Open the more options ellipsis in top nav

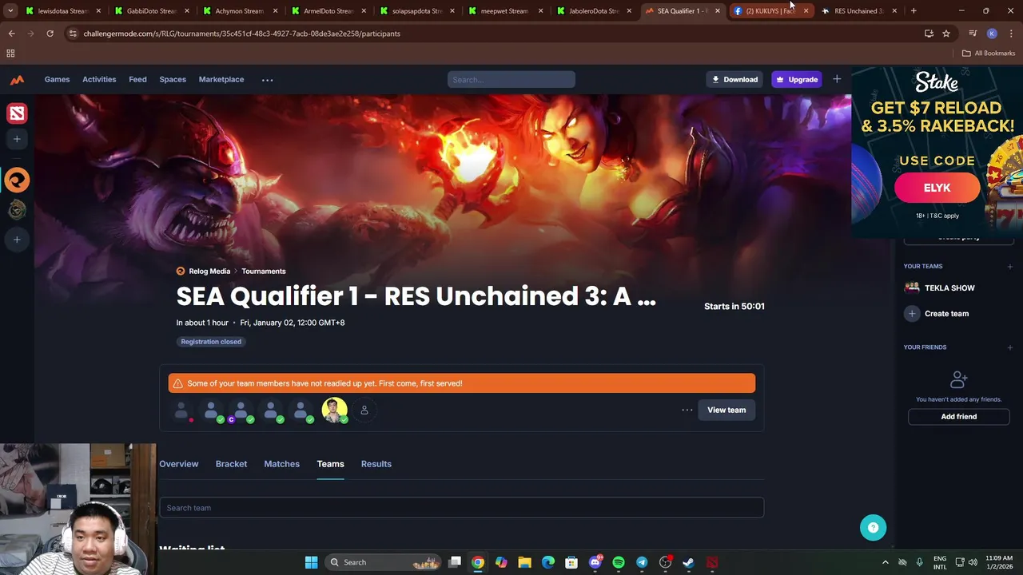click(267, 80)
